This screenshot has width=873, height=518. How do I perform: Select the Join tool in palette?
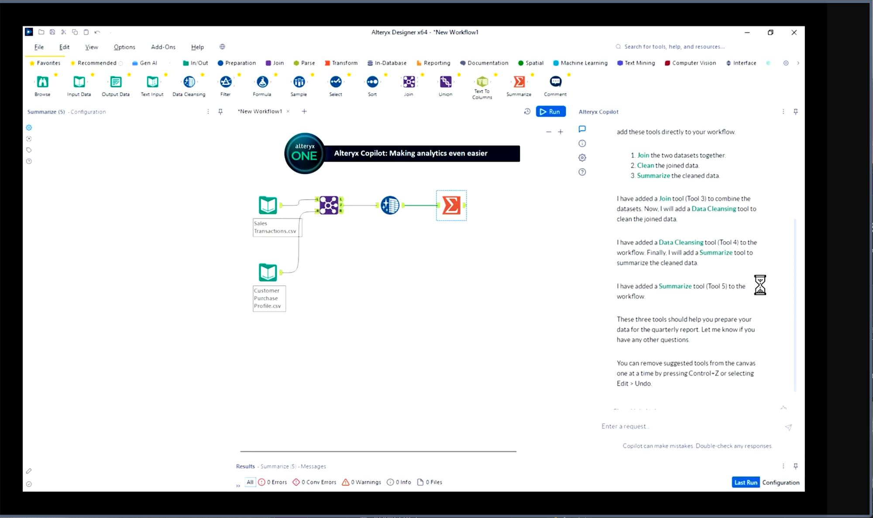tap(409, 82)
